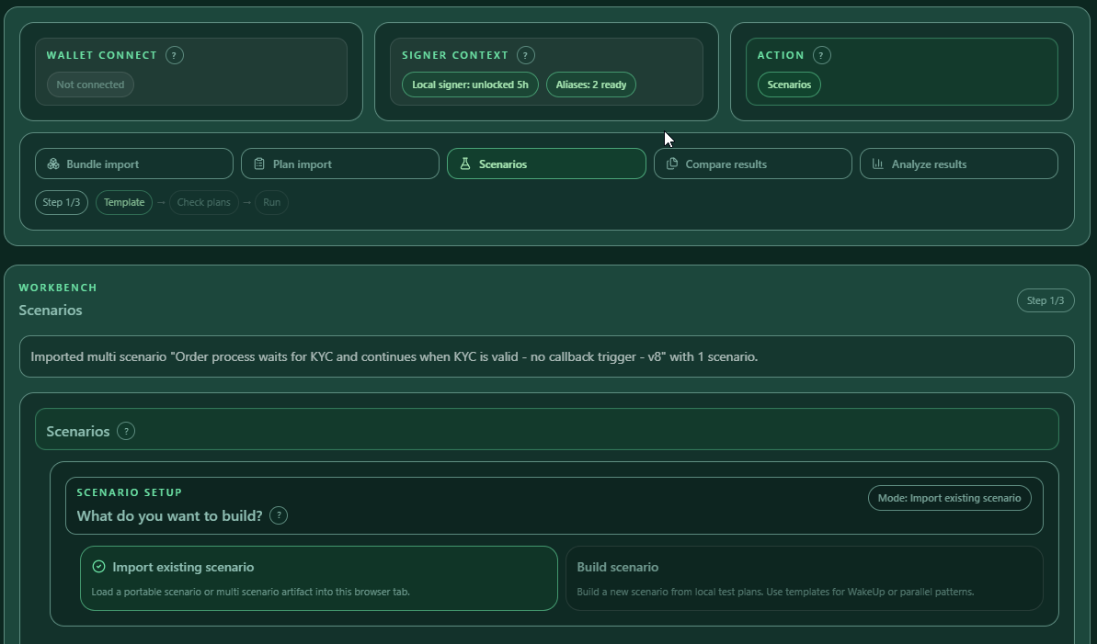Click the SIGNER CONTEXT heading
Viewport: 1097px width, 644px height.
[455, 55]
